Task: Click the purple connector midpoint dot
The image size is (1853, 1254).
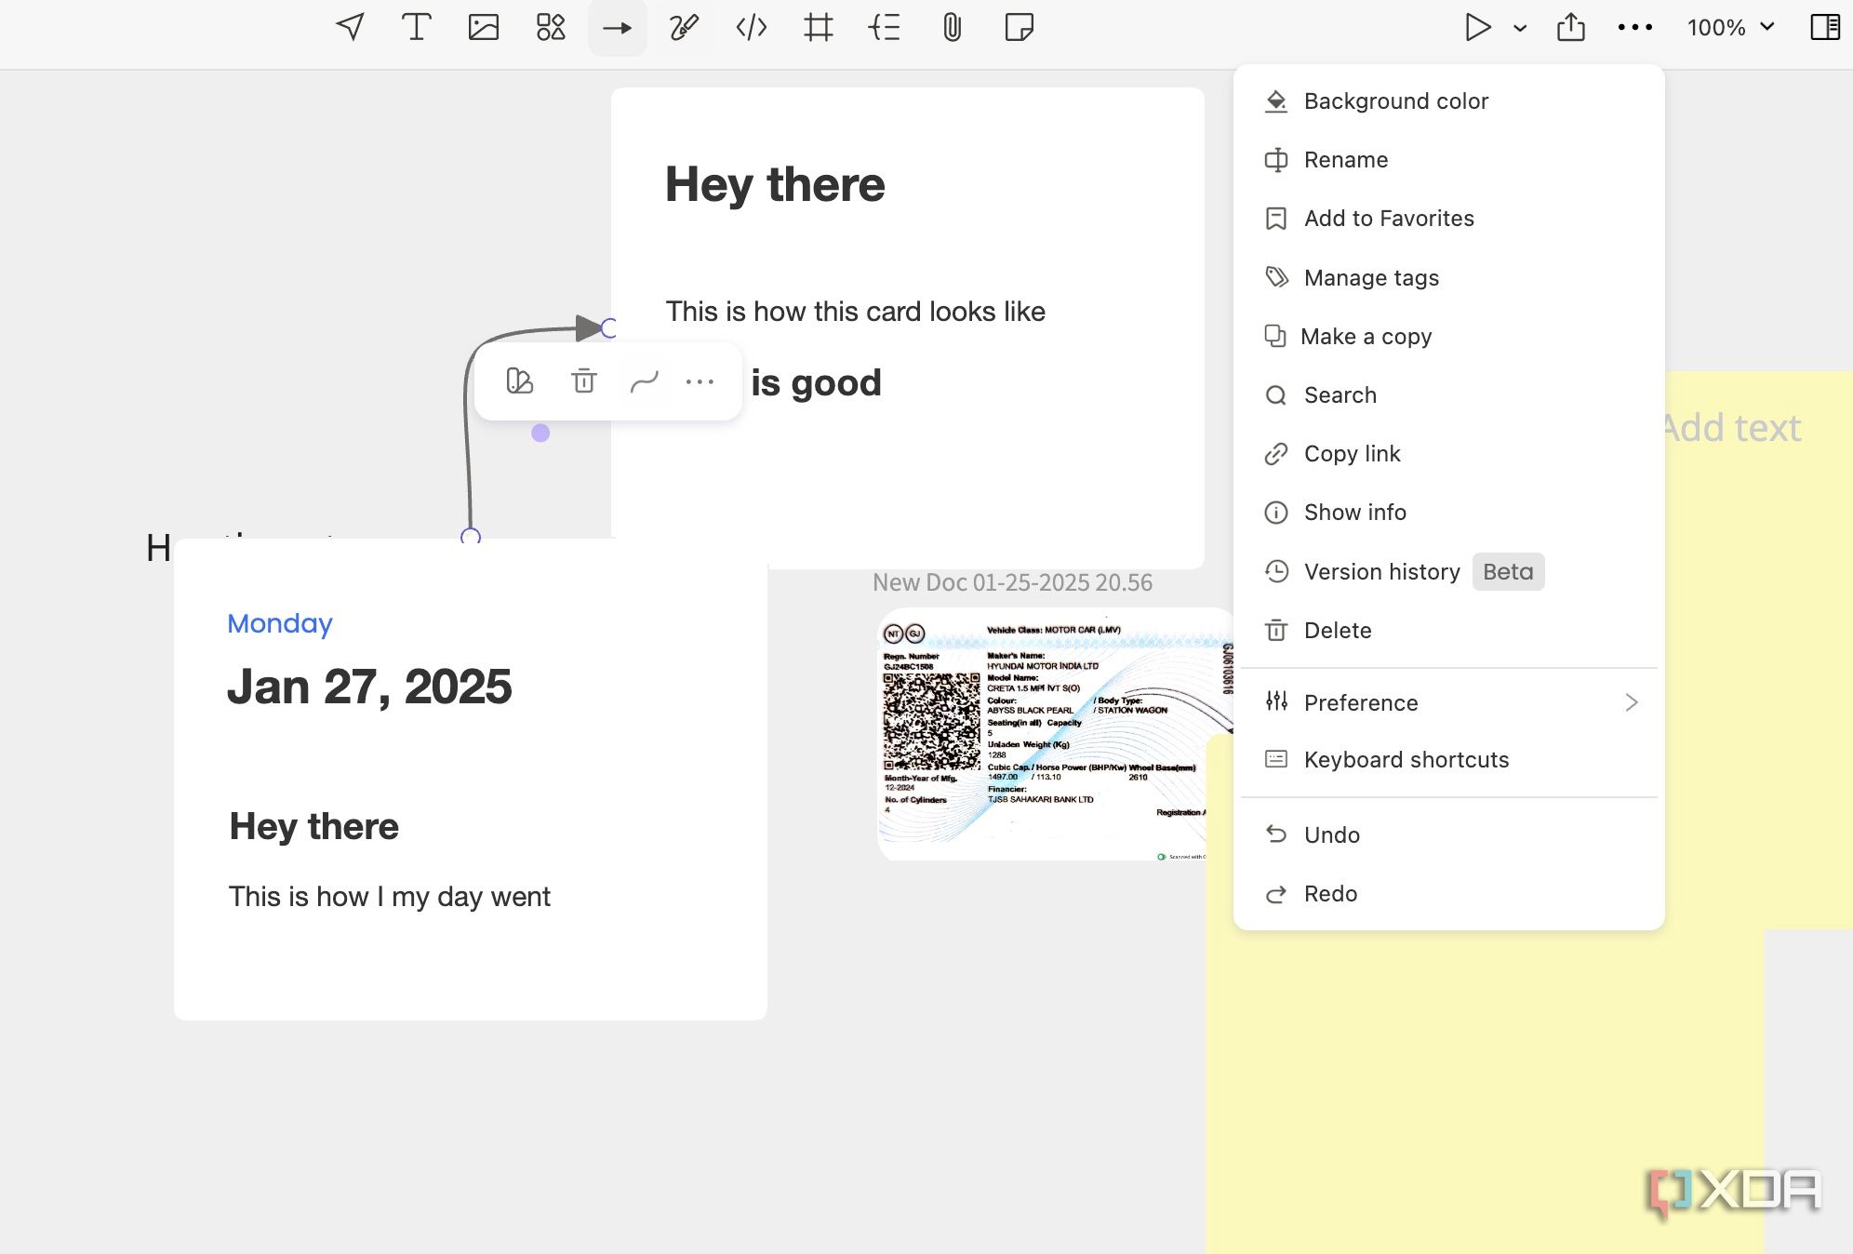Action: (540, 433)
